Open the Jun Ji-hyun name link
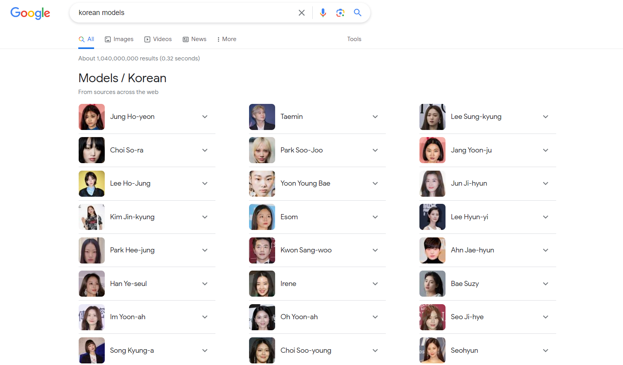Image resolution: width=623 pixels, height=365 pixels. pyautogui.click(x=469, y=183)
